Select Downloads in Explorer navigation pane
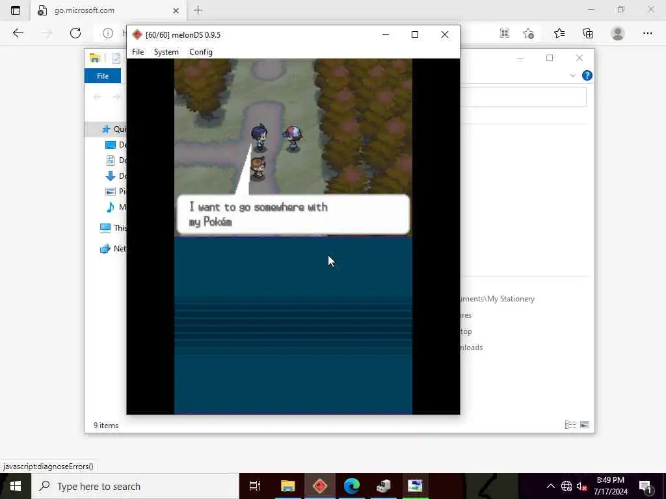The height and width of the screenshot is (499, 666). coord(116,175)
